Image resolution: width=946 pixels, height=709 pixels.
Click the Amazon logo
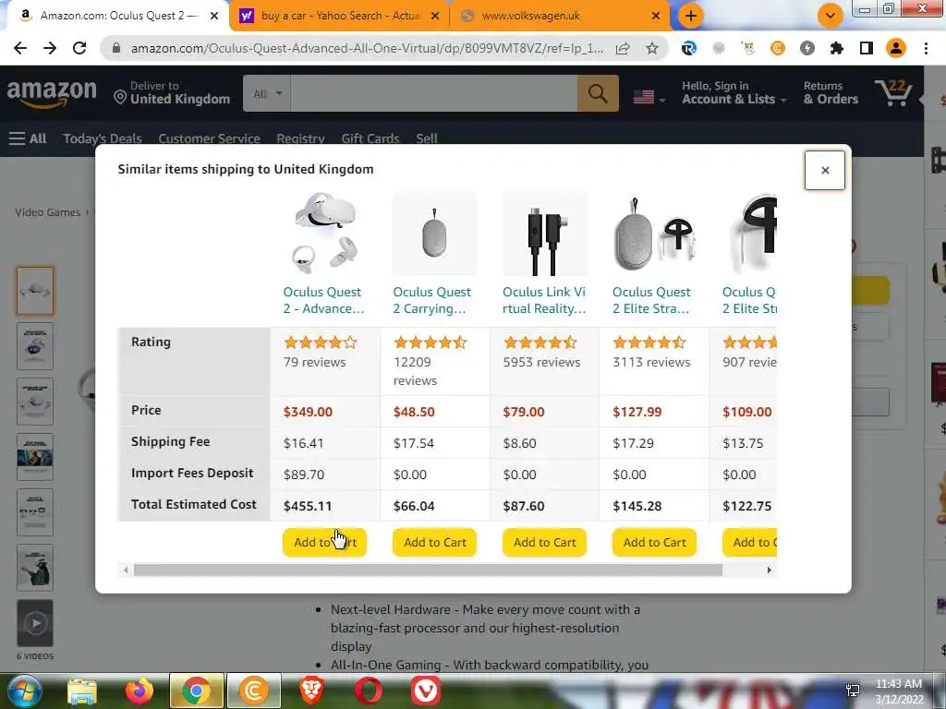[52, 93]
